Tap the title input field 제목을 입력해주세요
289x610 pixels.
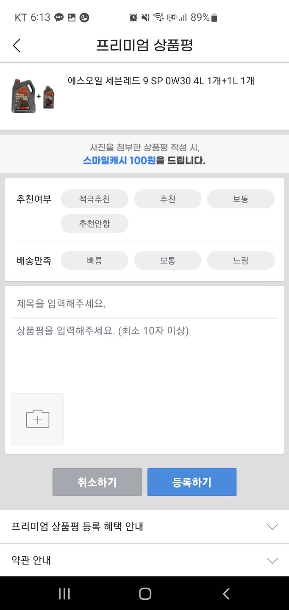[x=144, y=302]
